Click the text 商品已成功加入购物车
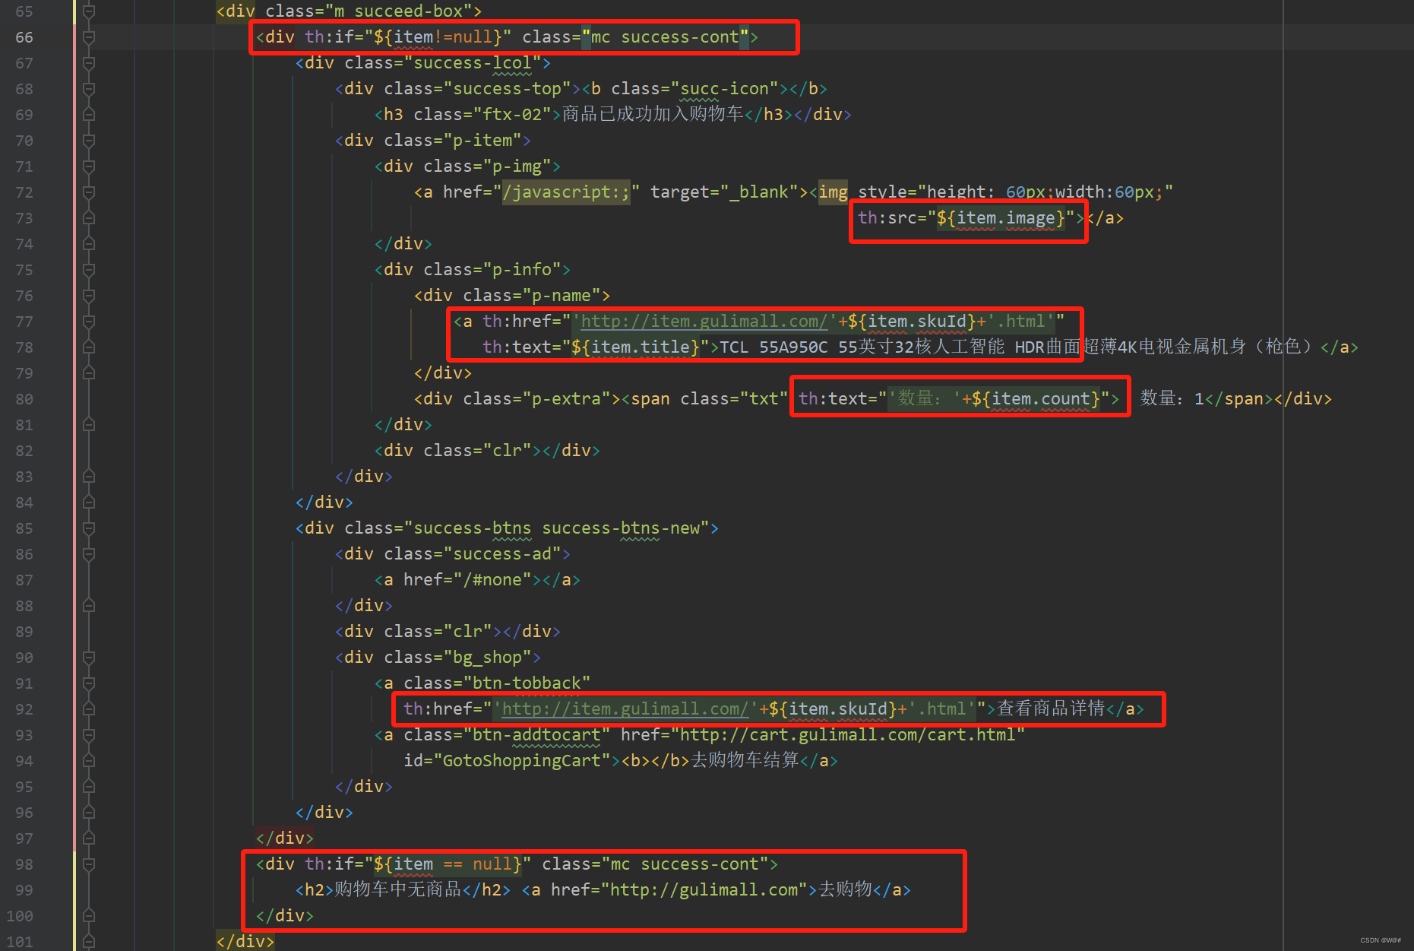The width and height of the screenshot is (1414, 951). [652, 115]
